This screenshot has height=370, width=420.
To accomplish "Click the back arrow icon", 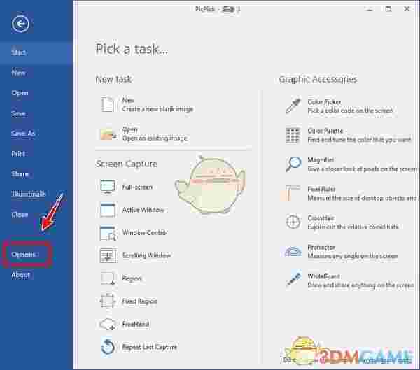I will click(21, 24).
